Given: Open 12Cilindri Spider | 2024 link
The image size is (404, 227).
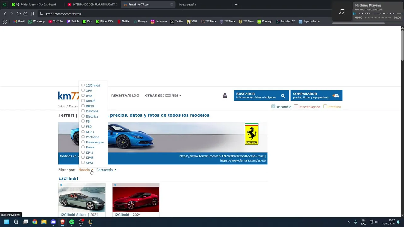Looking at the screenshot, I should pyautogui.click(x=79, y=215).
